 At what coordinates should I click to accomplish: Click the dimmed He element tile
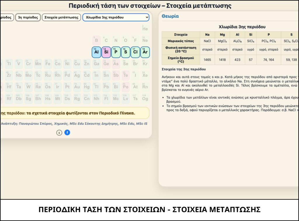pyautogui.click(x=145, y=29)
